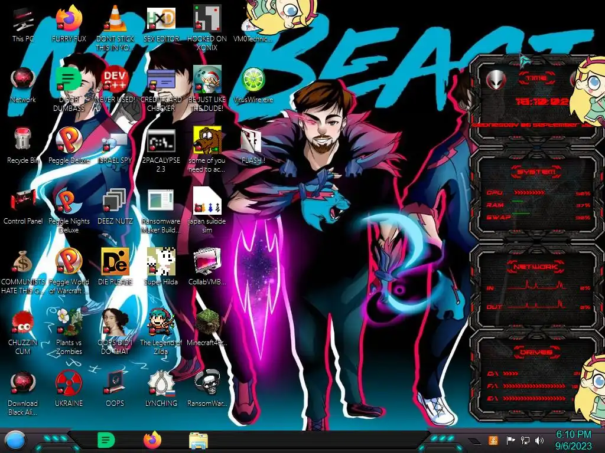605x453 pixels.
Task: Open the UKRAINE radiation symbol icon
Action: 69,388
